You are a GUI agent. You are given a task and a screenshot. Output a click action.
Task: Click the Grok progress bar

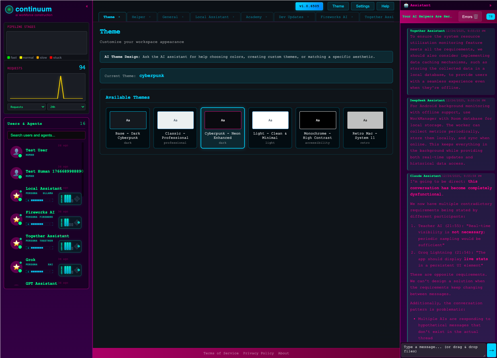click(40, 272)
